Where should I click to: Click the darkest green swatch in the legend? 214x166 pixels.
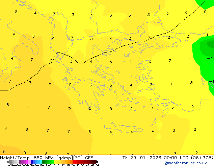point(44,162)
